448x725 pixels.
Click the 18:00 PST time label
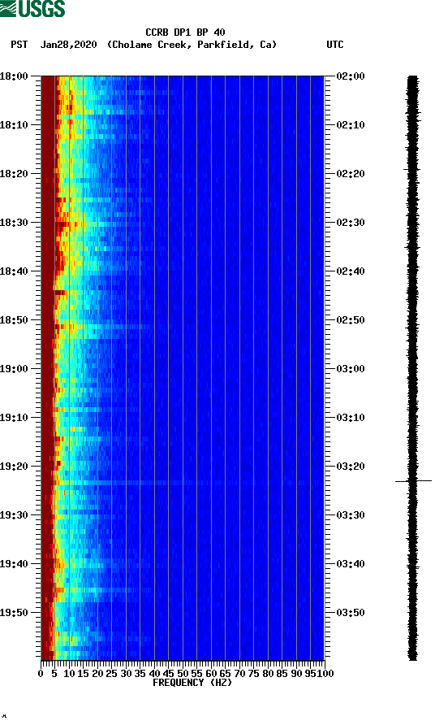[x=14, y=76]
